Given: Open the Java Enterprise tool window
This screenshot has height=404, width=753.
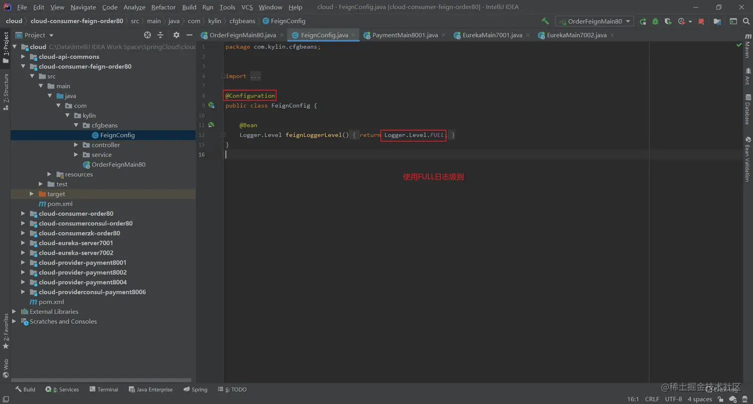Looking at the screenshot, I should [x=150, y=390].
